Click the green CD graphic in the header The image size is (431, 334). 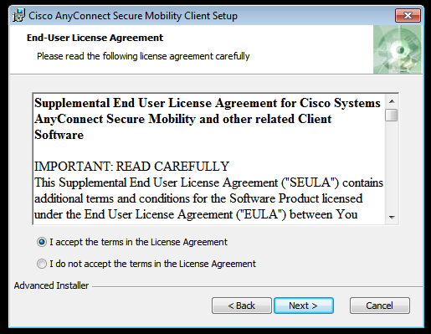398,49
